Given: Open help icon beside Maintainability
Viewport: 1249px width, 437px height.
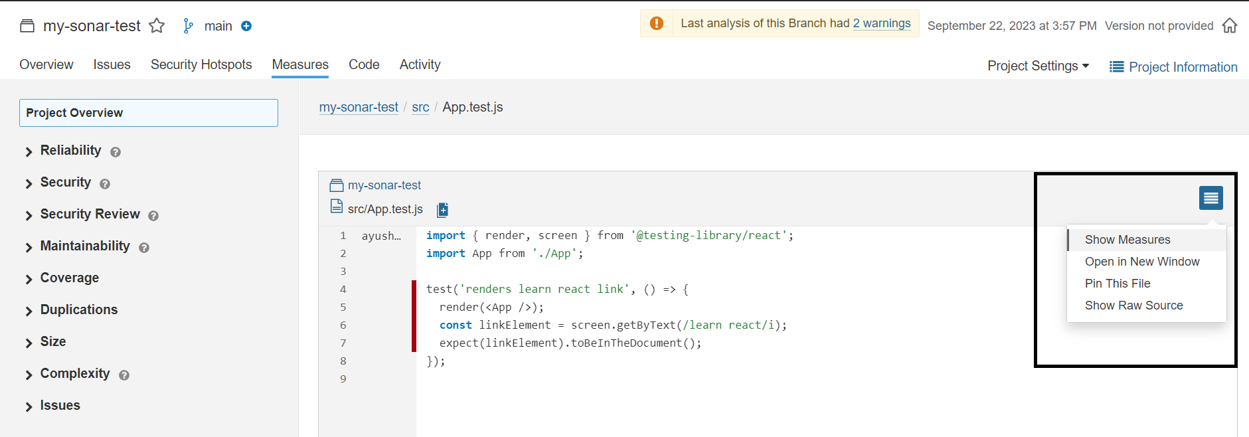Looking at the screenshot, I should (x=144, y=248).
